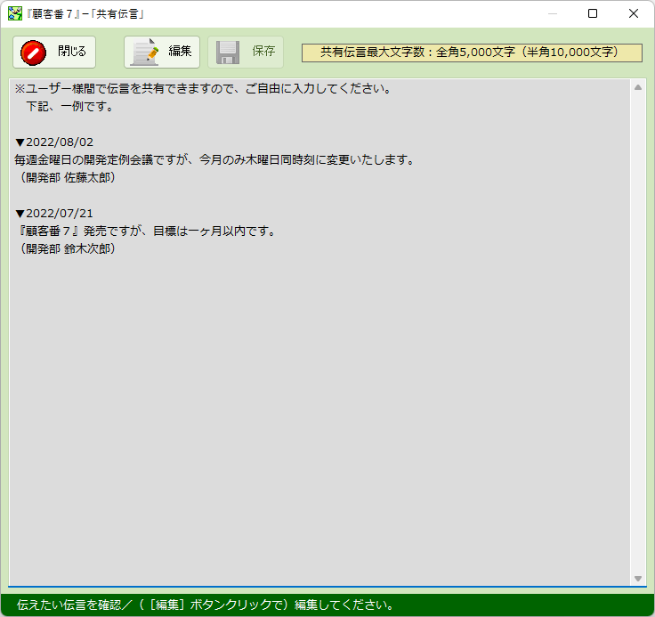Click the signature （開発部 佐藤太郎）

[x=68, y=178]
